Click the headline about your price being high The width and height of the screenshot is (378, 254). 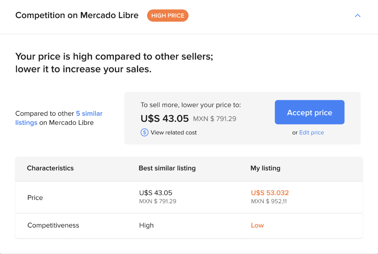pyautogui.click(x=114, y=63)
